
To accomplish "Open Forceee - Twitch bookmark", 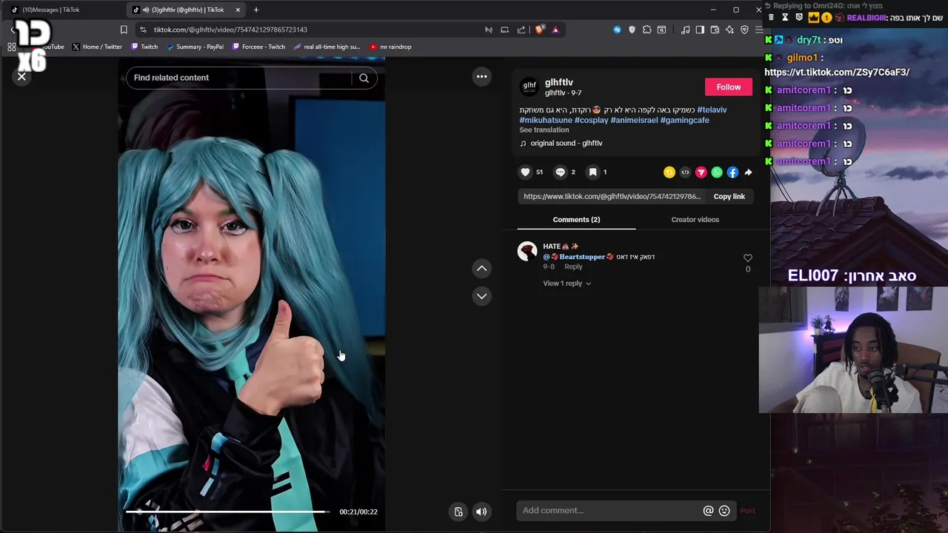I will pyautogui.click(x=258, y=47).
